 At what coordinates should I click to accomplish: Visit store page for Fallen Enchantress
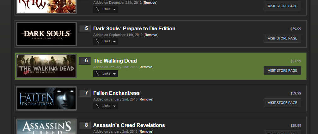(282, 103)
